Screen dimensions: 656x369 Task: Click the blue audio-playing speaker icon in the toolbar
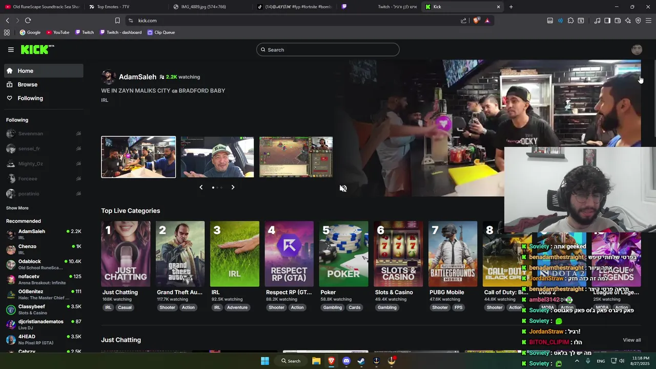[560, 20]
